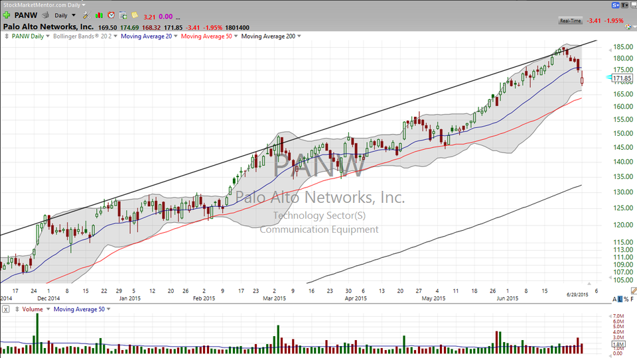Image resolution: width=637 pixels, height=358 pixels.
Task: Click the green and red bars indicator icon
Action: [x=99, y=15]
